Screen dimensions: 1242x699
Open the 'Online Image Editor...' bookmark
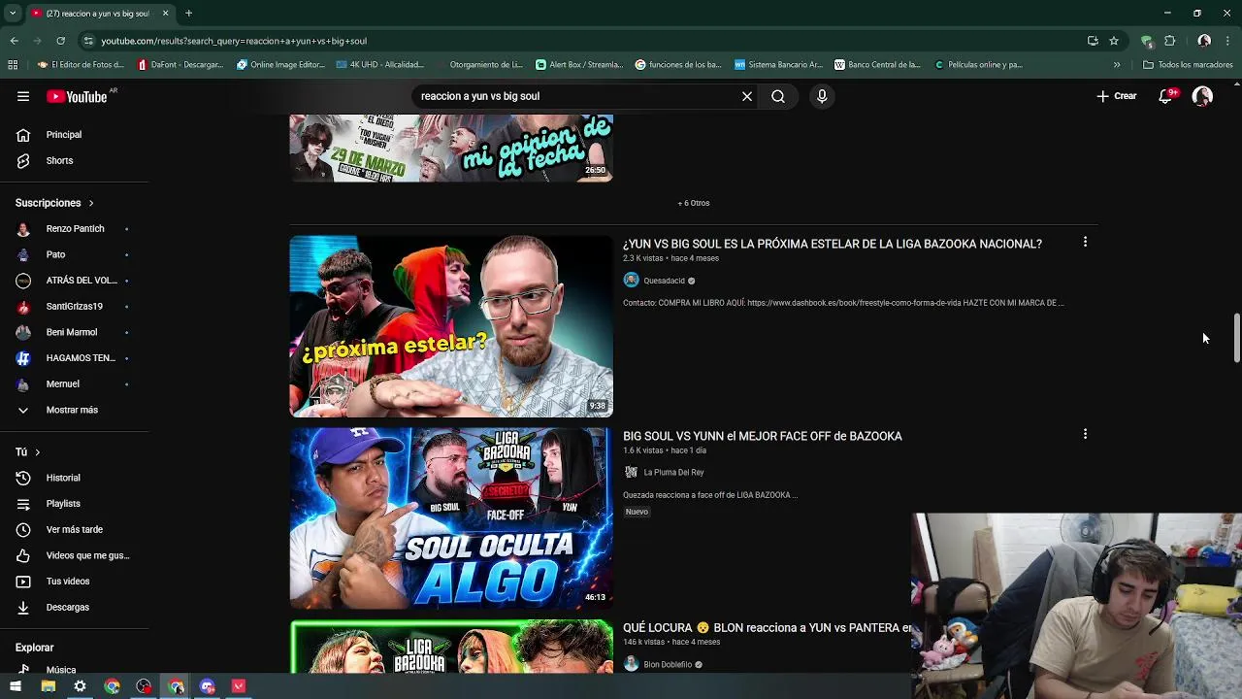click(281, 65)
